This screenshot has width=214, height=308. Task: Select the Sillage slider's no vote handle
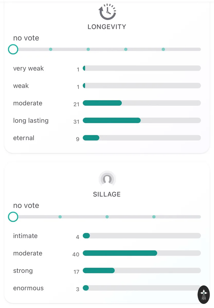point(13,217)
